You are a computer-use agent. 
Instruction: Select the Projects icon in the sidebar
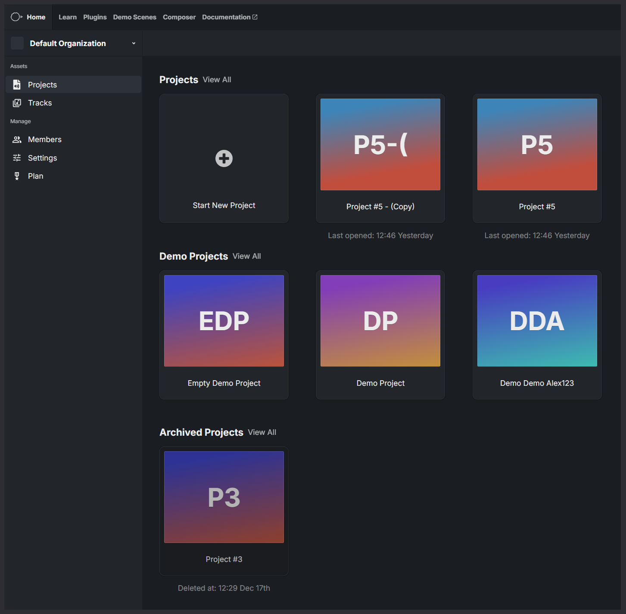[17, 84]
